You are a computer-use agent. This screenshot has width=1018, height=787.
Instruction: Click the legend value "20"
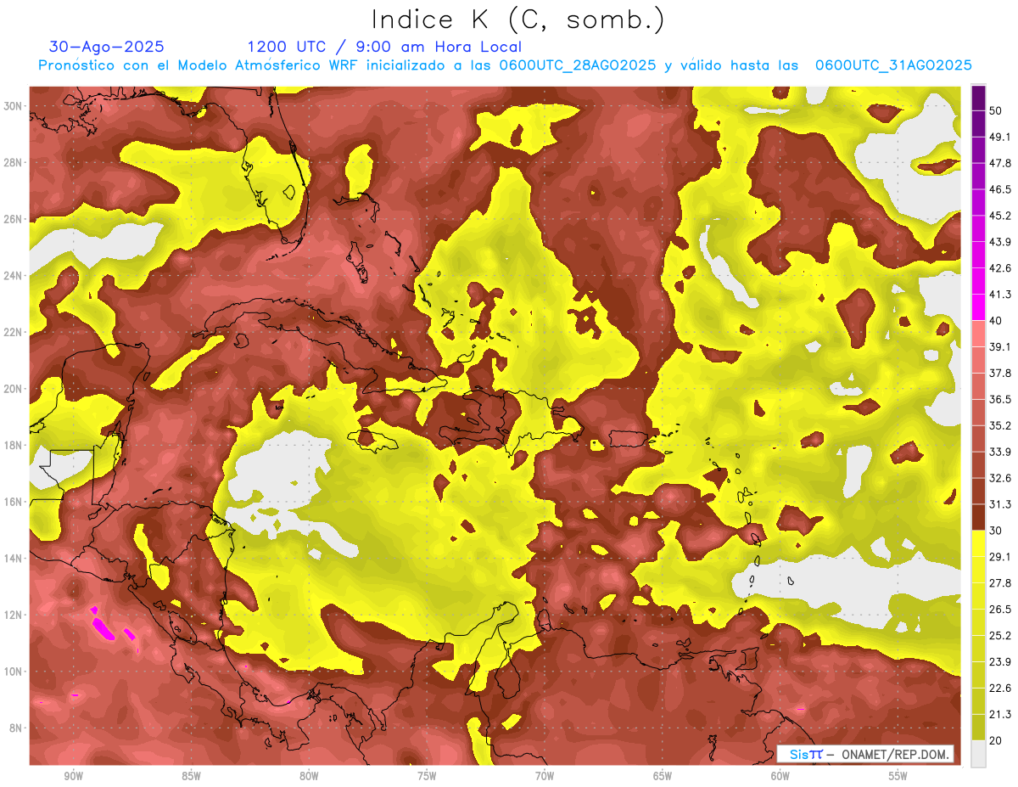(997, 739)
